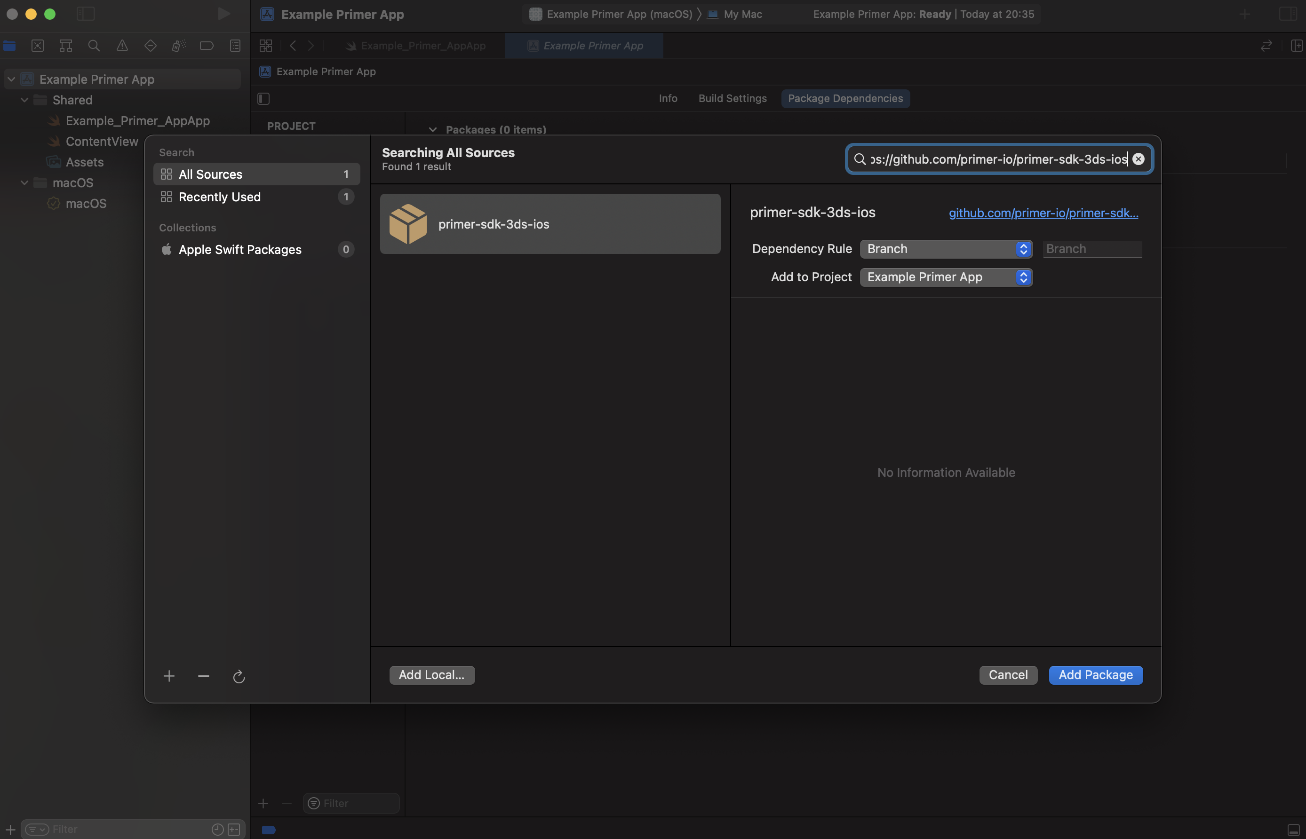The height and width of the screenshot is (839, 1306).
Task: Toggle the inspector panel on the right
Action: click(x=1288, y=14)
